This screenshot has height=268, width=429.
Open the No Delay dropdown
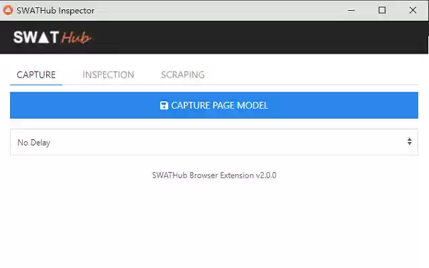(214, 142)
